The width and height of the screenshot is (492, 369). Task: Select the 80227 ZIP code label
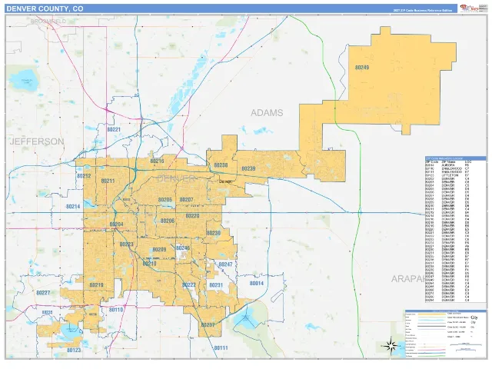pyautogui.click(x=43, y=293)
